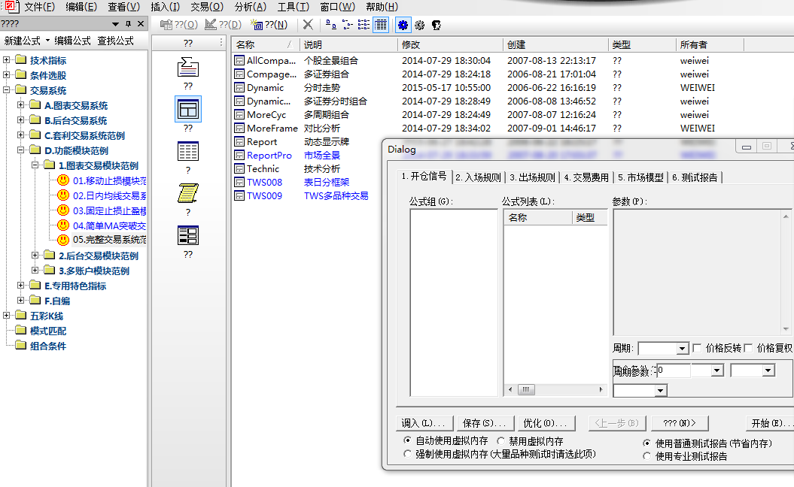Select the yellow scroll icon in sidebar

[187, 194]
